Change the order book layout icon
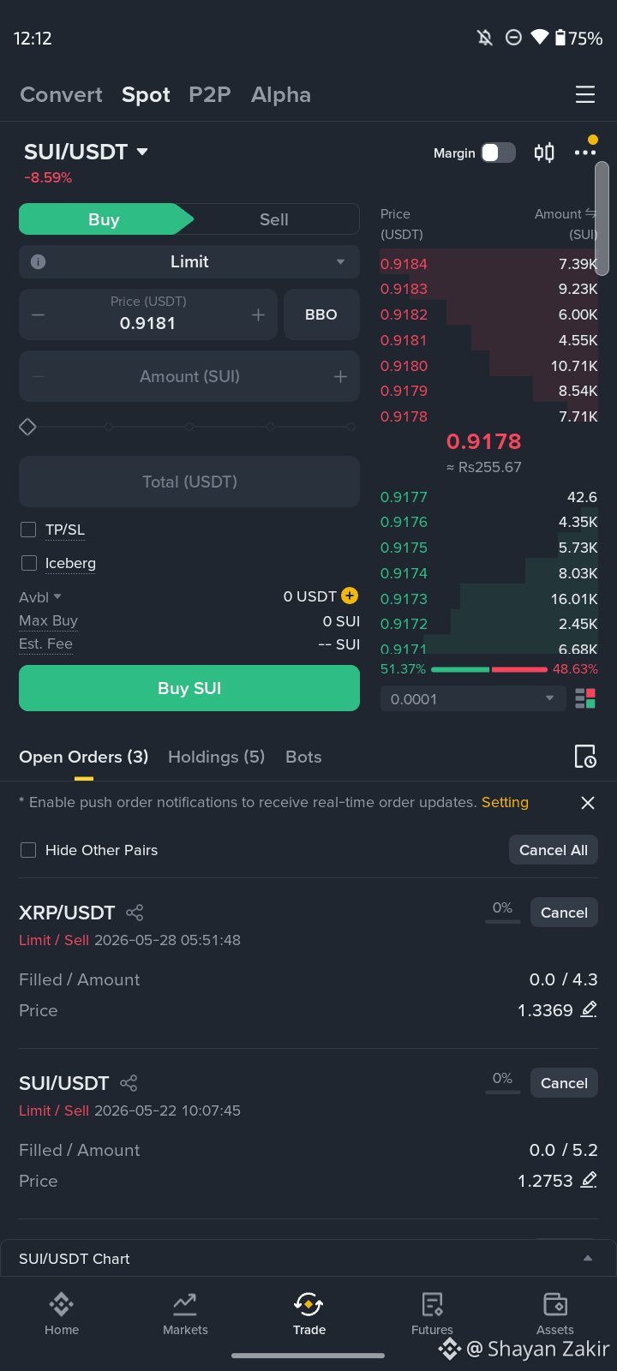617x1371 pixels. (585, 699)
